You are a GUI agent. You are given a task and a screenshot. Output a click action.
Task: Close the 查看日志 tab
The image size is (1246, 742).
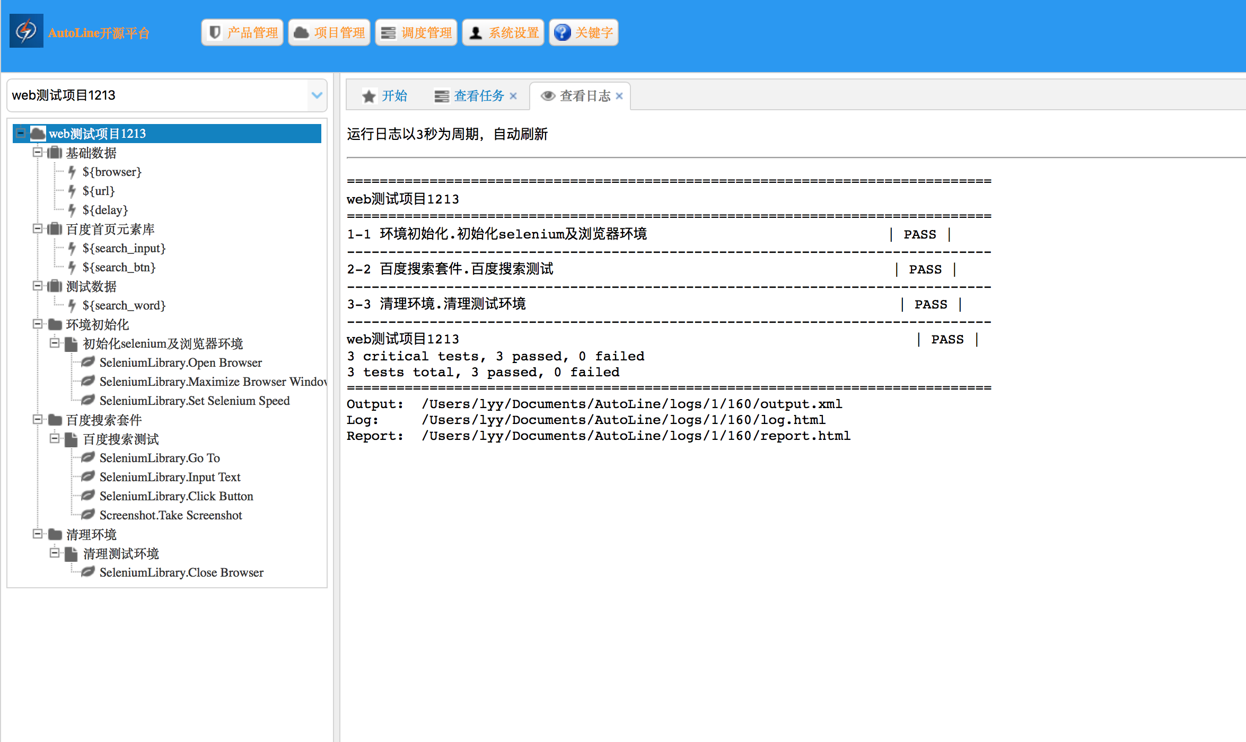point(619,96)
